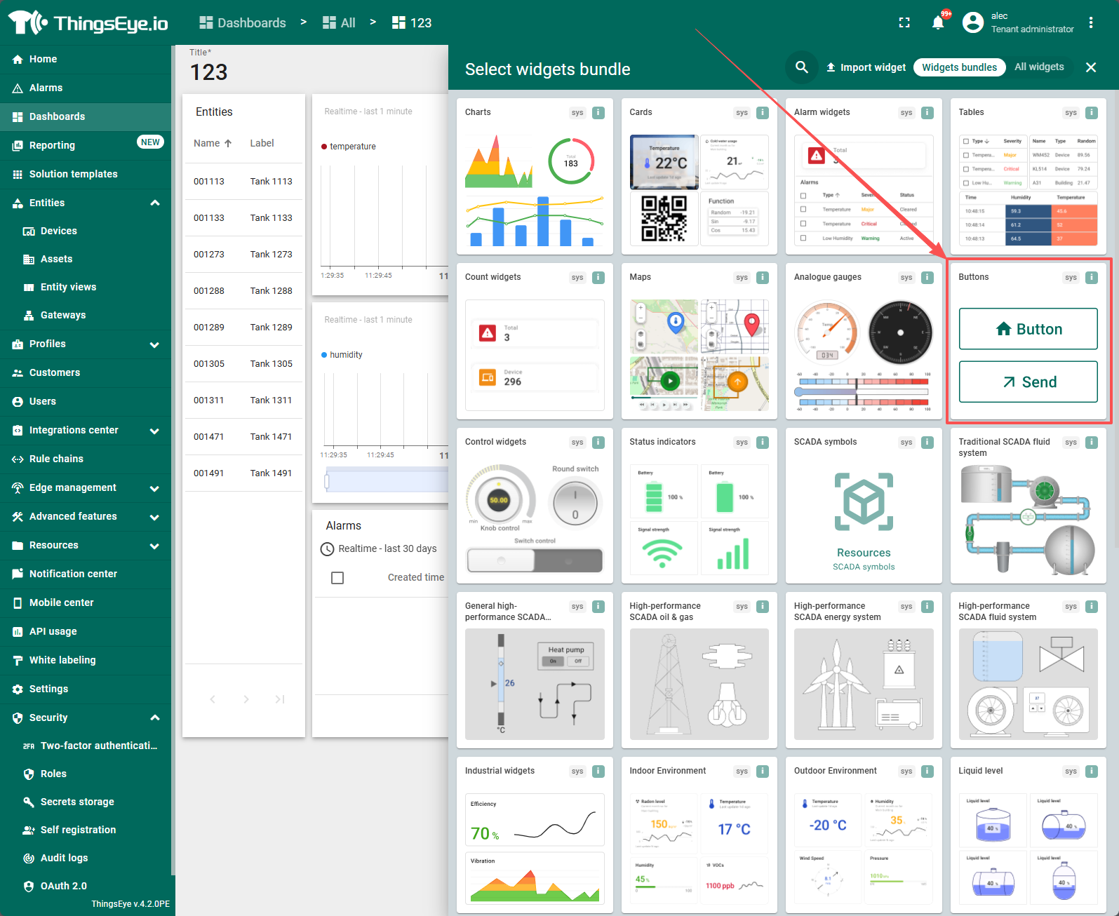Click the info icon on Charts bundle

(x=598, y=112)
